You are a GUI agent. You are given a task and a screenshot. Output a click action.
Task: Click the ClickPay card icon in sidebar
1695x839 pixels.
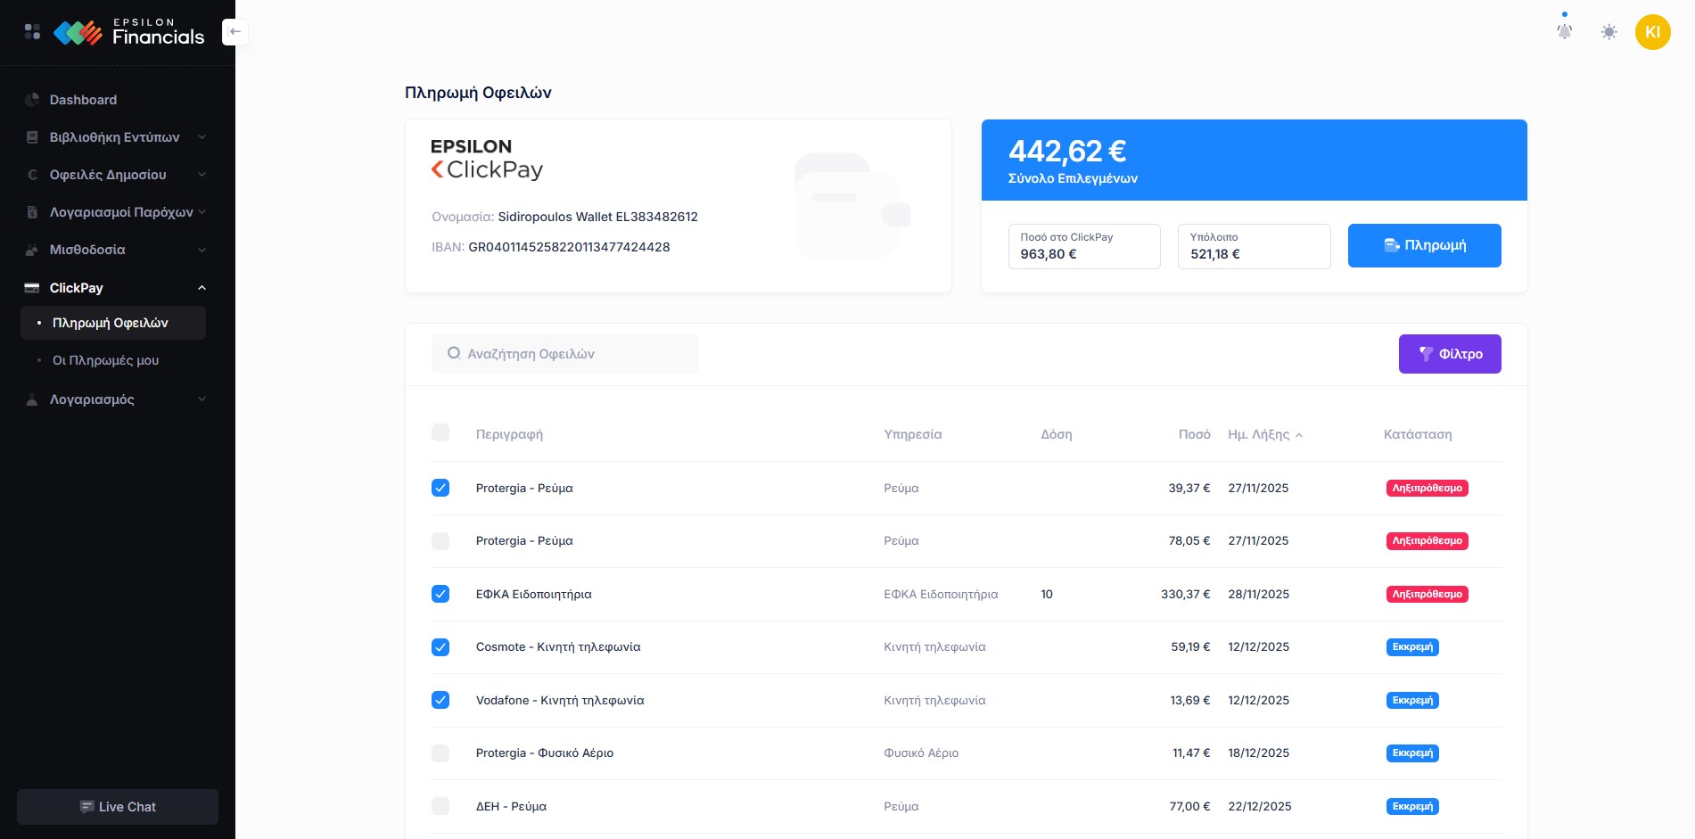pos(32,288)
